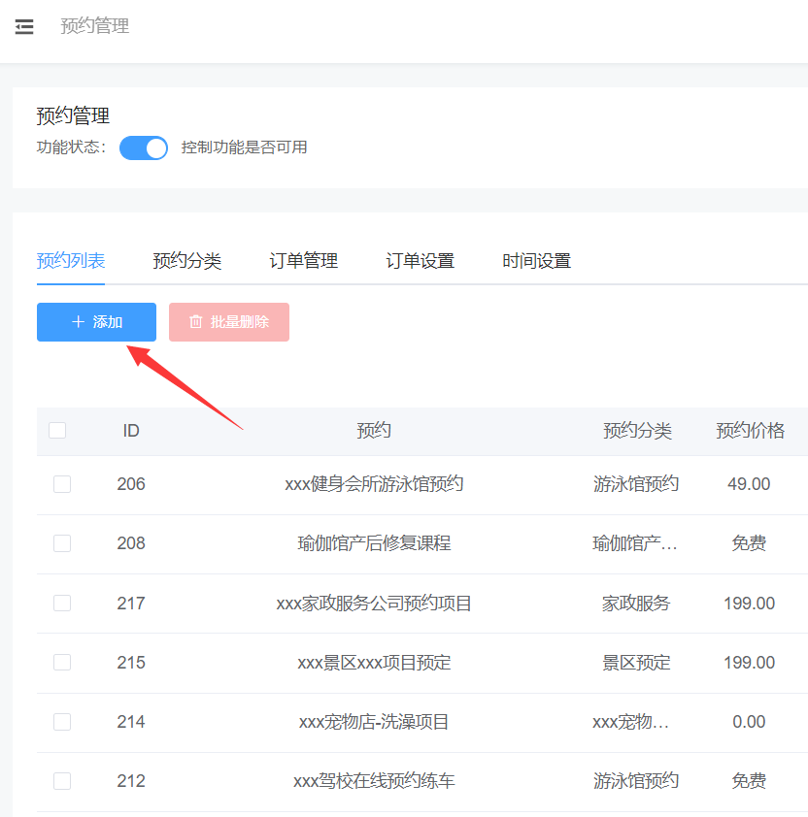Click 游泳馆预约 category in row 206
The height and width of the screenshot is (817, 808).
pyautogui.click(x=636, y=484)
